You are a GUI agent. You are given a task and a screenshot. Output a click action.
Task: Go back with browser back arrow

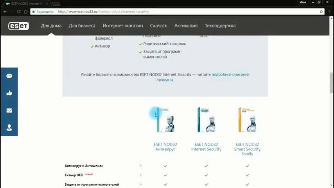point(5,11)
